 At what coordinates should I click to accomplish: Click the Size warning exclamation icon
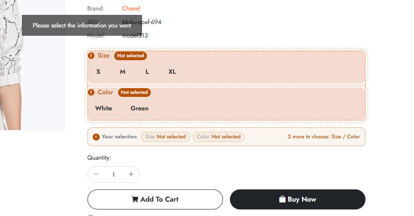click(91, 55)
